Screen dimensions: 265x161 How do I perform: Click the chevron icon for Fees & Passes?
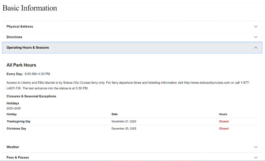tap(256, 157)
